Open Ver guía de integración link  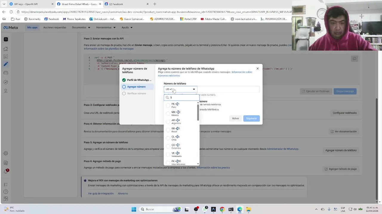click(101, 193)
